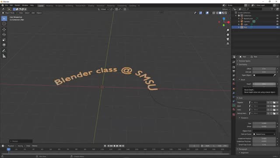This screenshot has width=280, height=158.
Task: Open the timeline Playback menu
Action: (12, 146)
